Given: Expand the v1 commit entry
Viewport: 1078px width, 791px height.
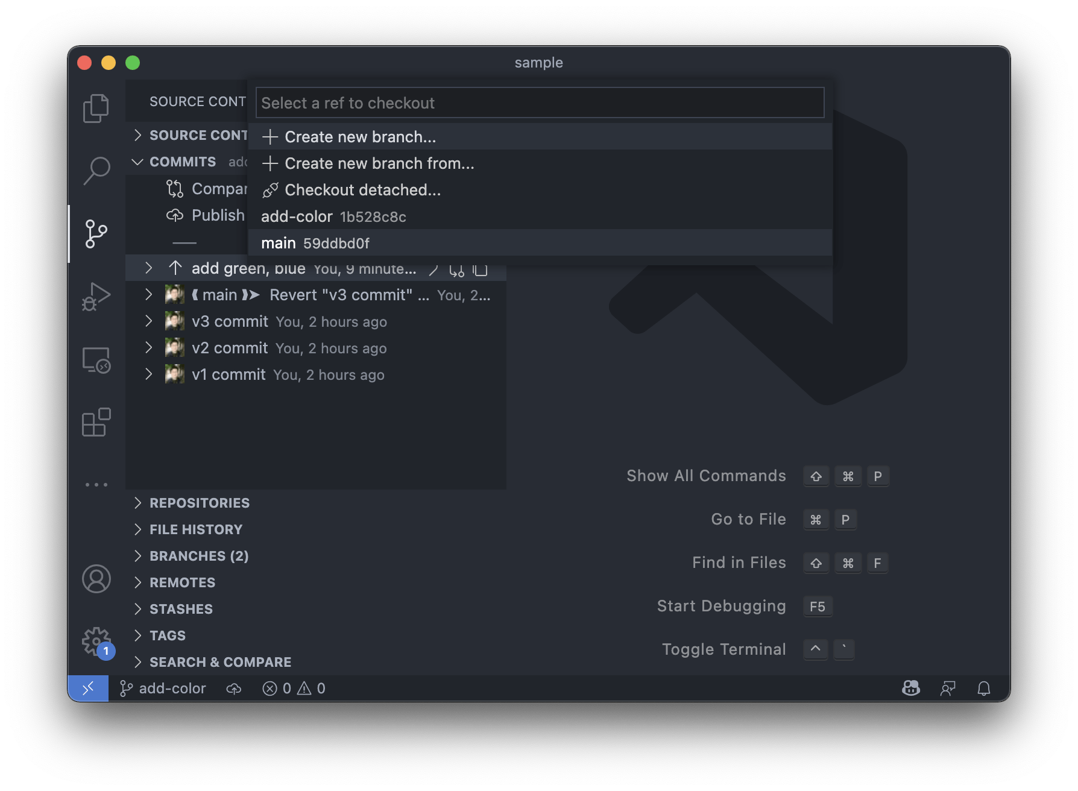Looking at the screenshot, I should click(x=148, y=374).
